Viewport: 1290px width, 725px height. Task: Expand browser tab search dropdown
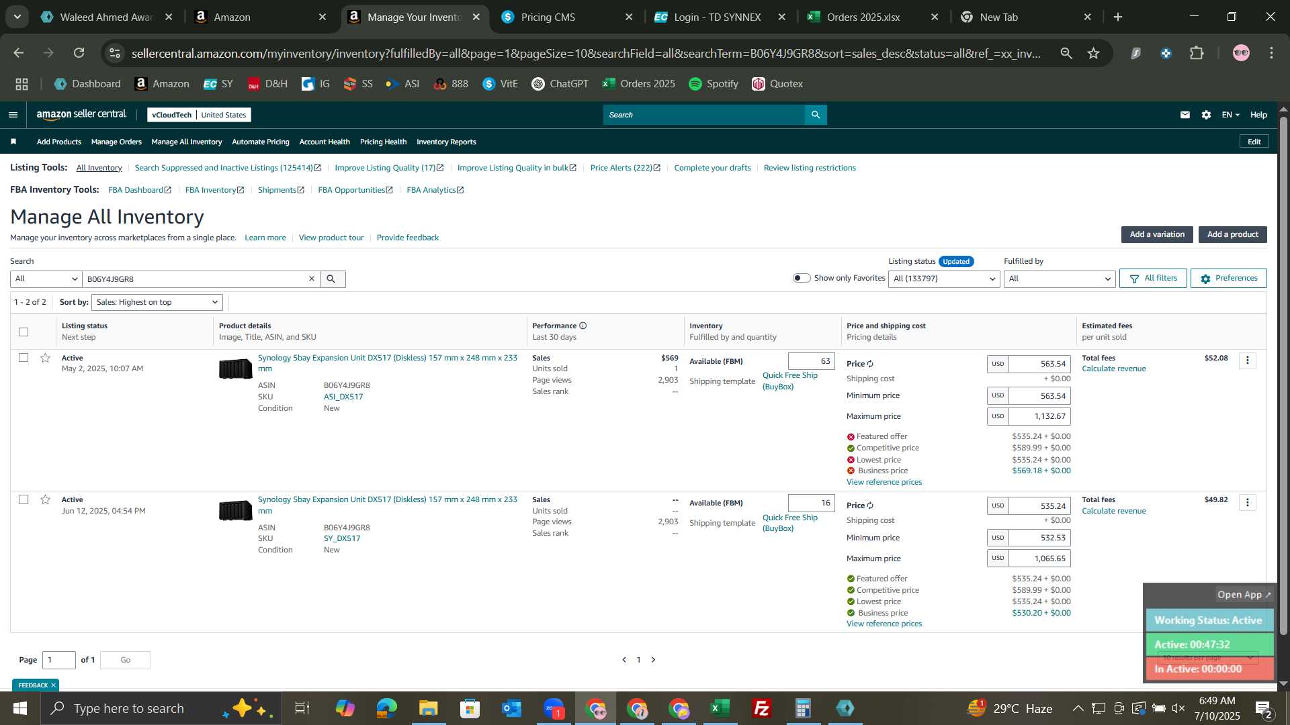pos(17,17)
